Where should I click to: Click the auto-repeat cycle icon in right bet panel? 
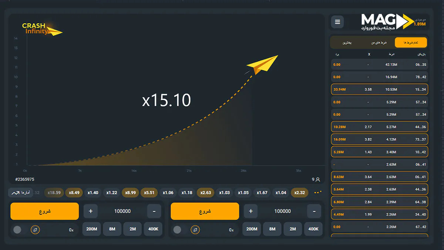[x=195, y=230]
